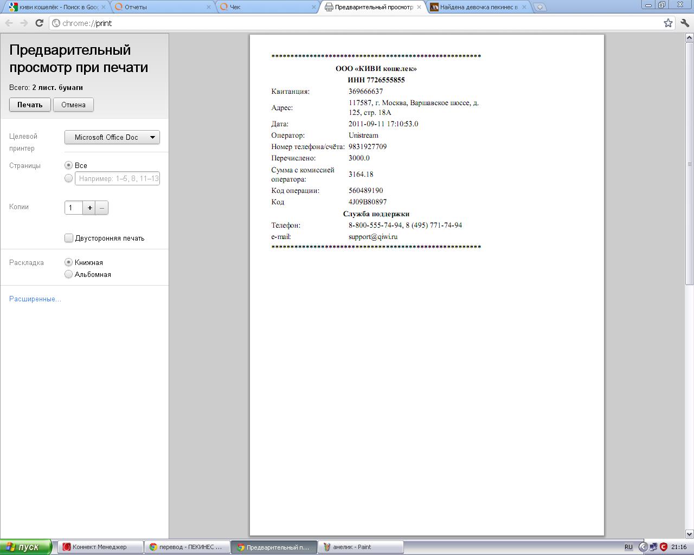This screenshot has width=694, height=555.
Task: Click transferred amount '3000.0'
Action: click(359, 158)
